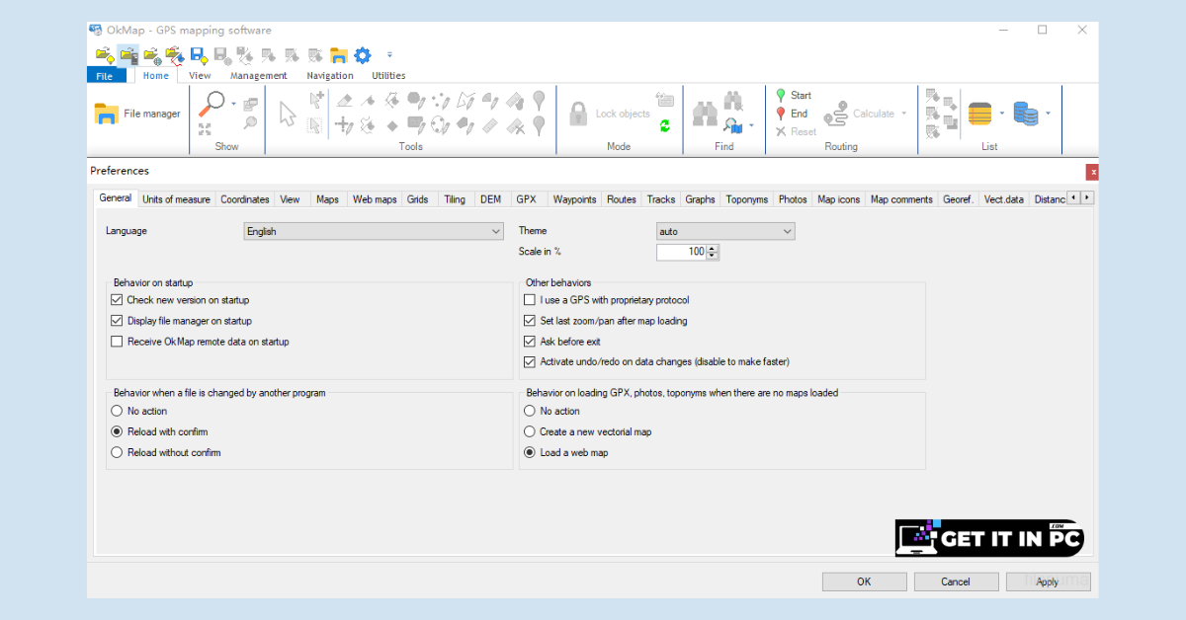Increase the Scale in % spinner value
Viewport: 1186px width, 620px height.
pyautogui.click(x=713, y=249)
